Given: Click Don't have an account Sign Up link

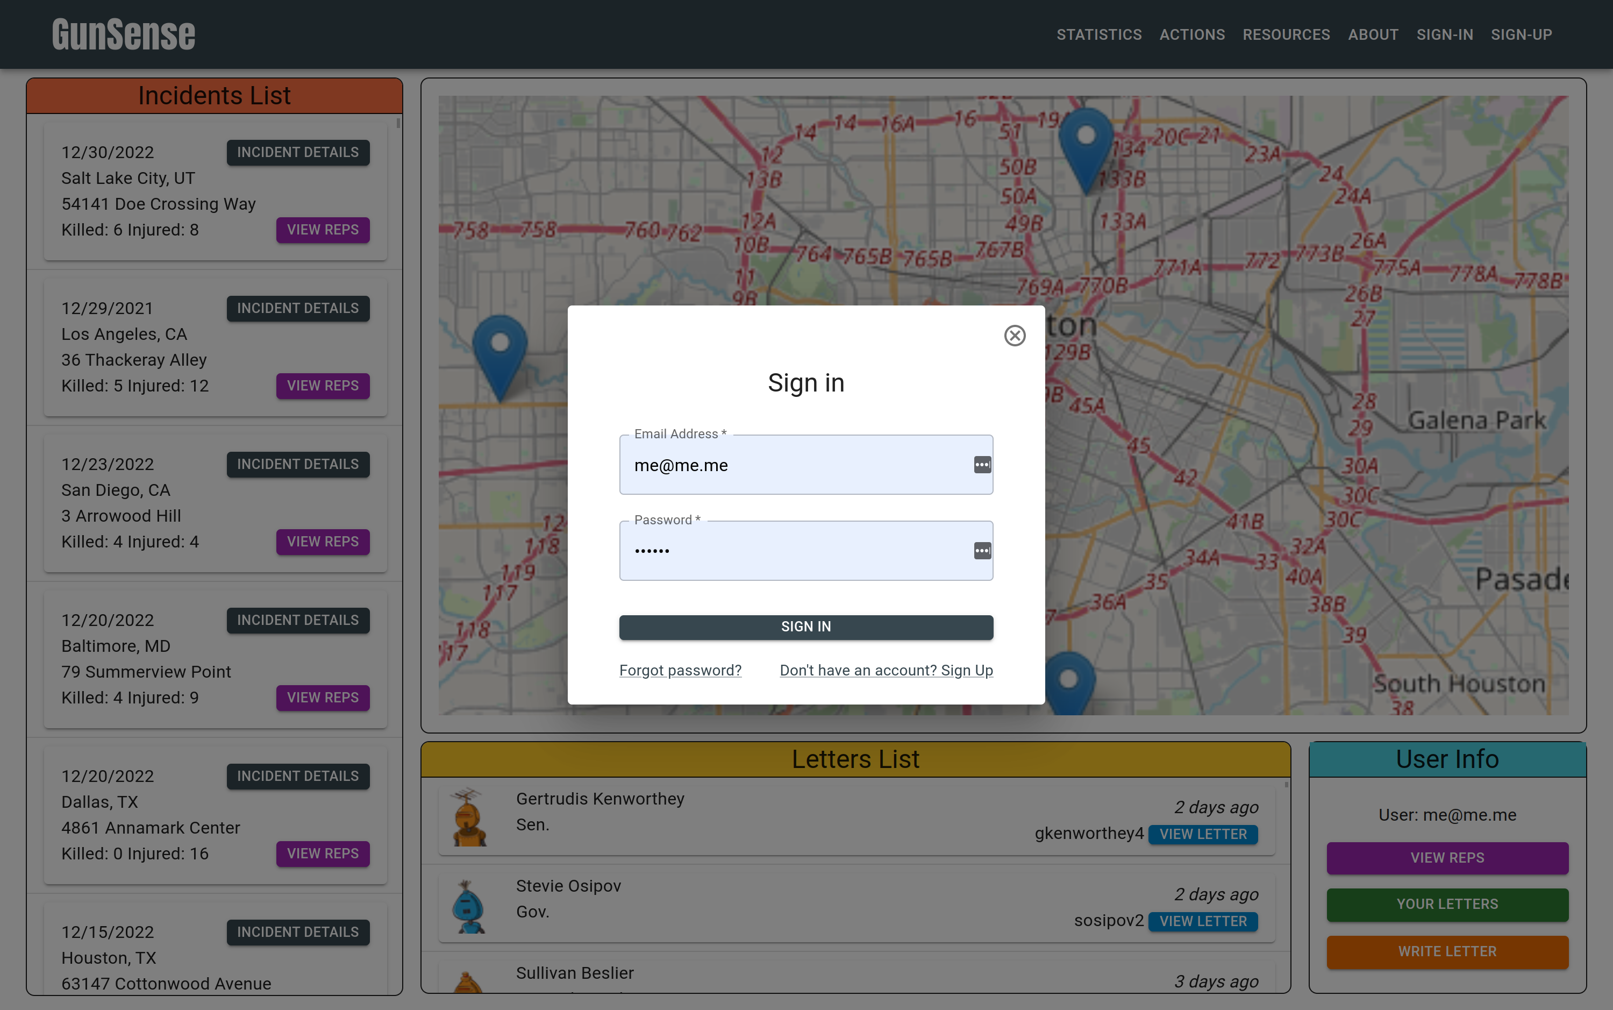Looking at the screenshot, I should pyautogui.click(x=886, y=670).
